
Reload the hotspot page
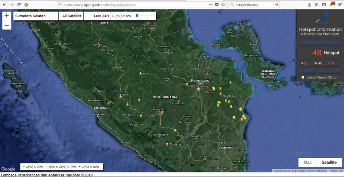pyautogui.click(x=19, y=4)
